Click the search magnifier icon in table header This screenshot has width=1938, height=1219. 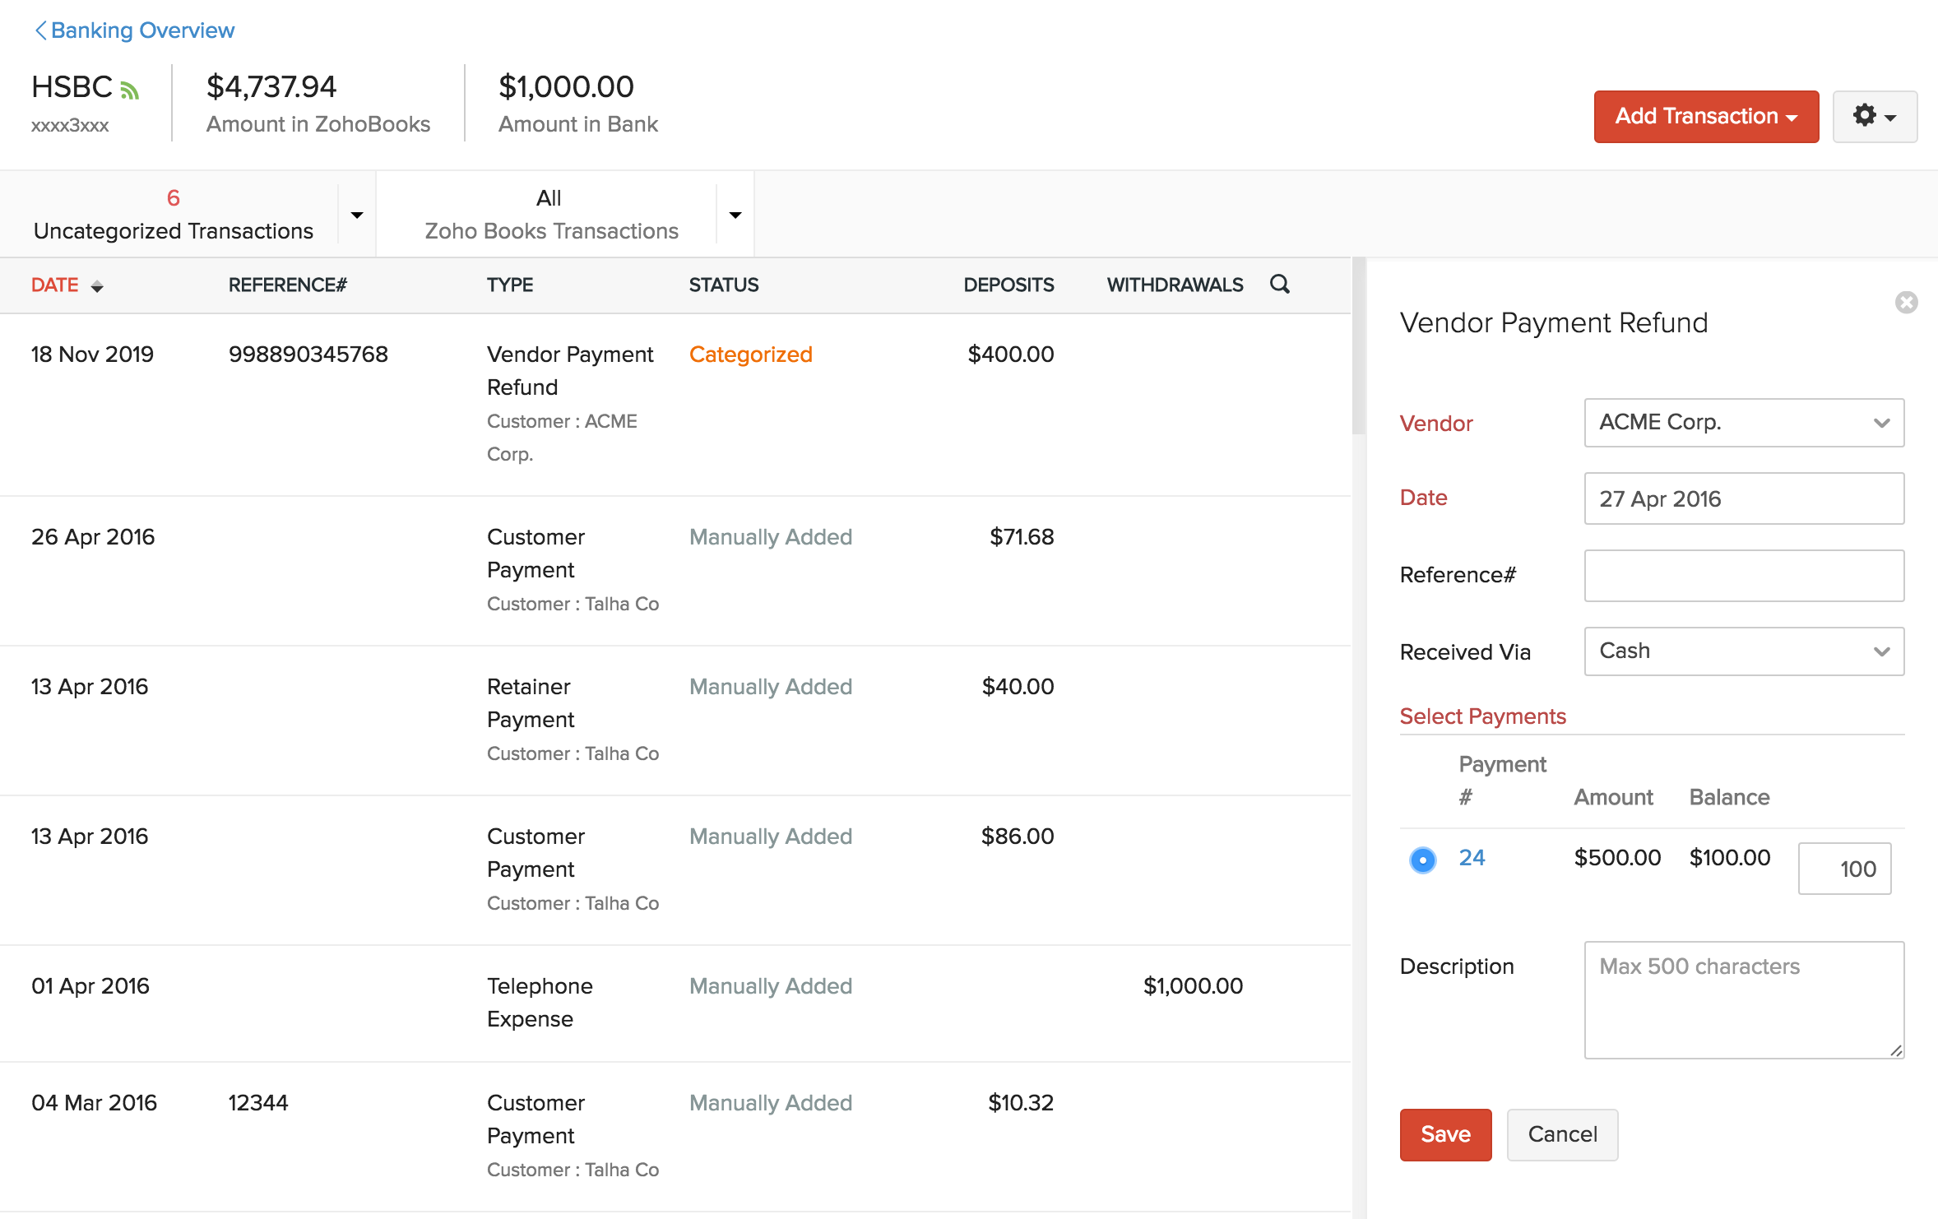click(1279, 285)
